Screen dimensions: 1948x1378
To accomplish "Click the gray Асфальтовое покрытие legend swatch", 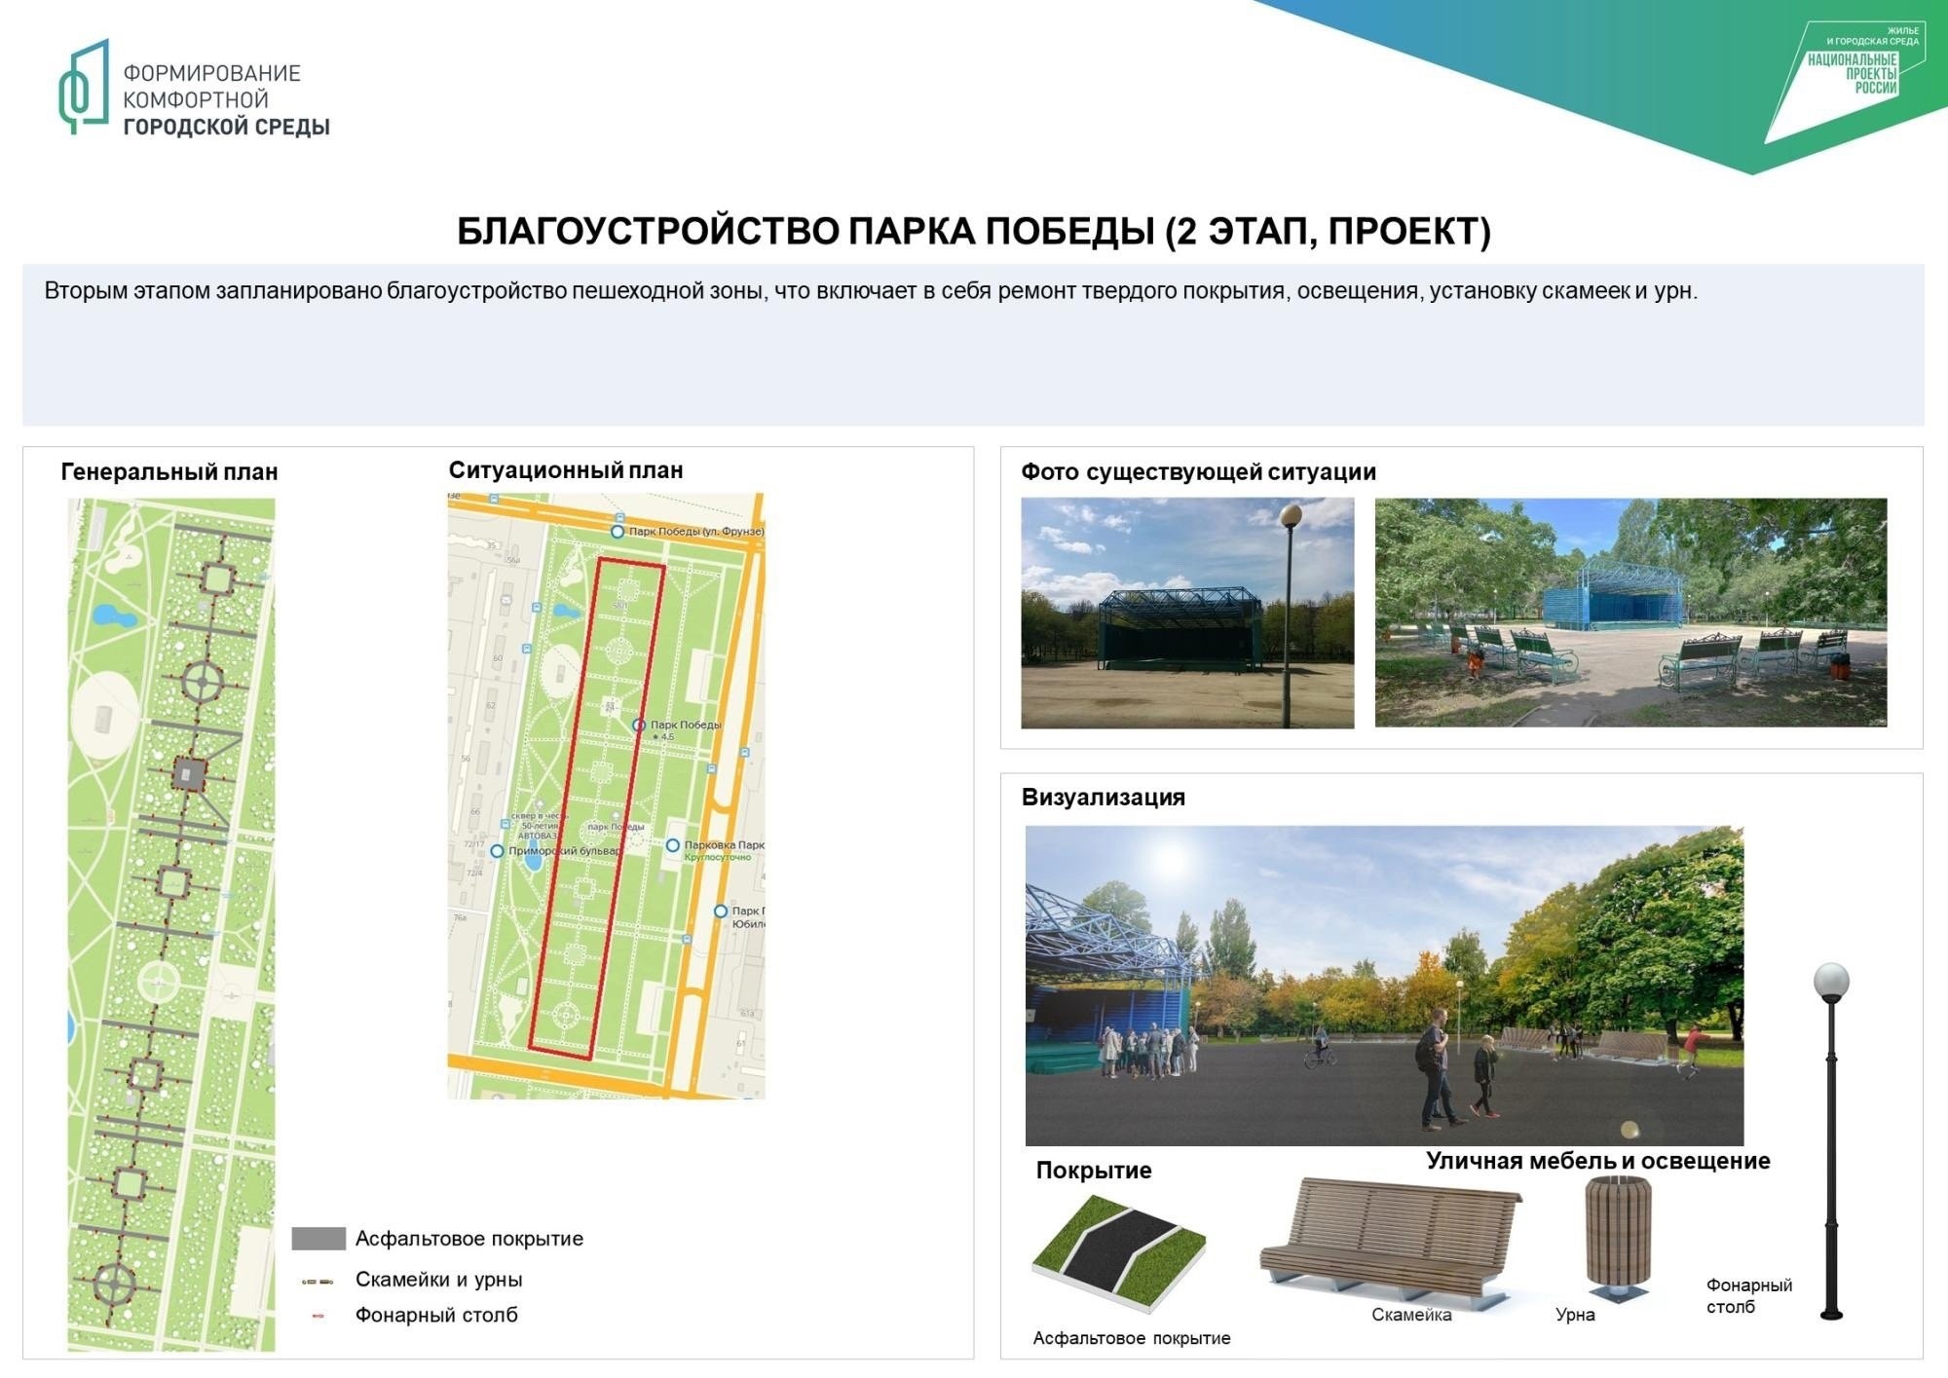I will click(318, 1239).
